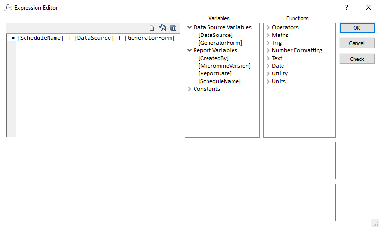This screenshot has width=380, height=228.
Task: Expand the Constants group
Action: [x=189, y=89]
